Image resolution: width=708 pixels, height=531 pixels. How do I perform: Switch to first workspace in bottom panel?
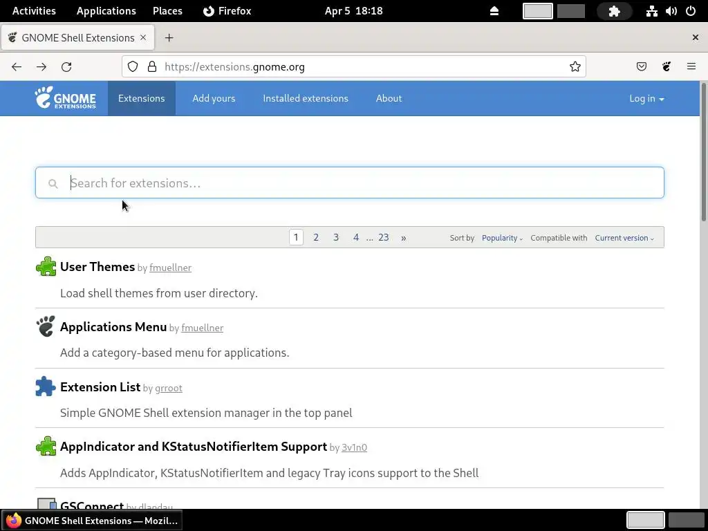[x=645, y=520]
